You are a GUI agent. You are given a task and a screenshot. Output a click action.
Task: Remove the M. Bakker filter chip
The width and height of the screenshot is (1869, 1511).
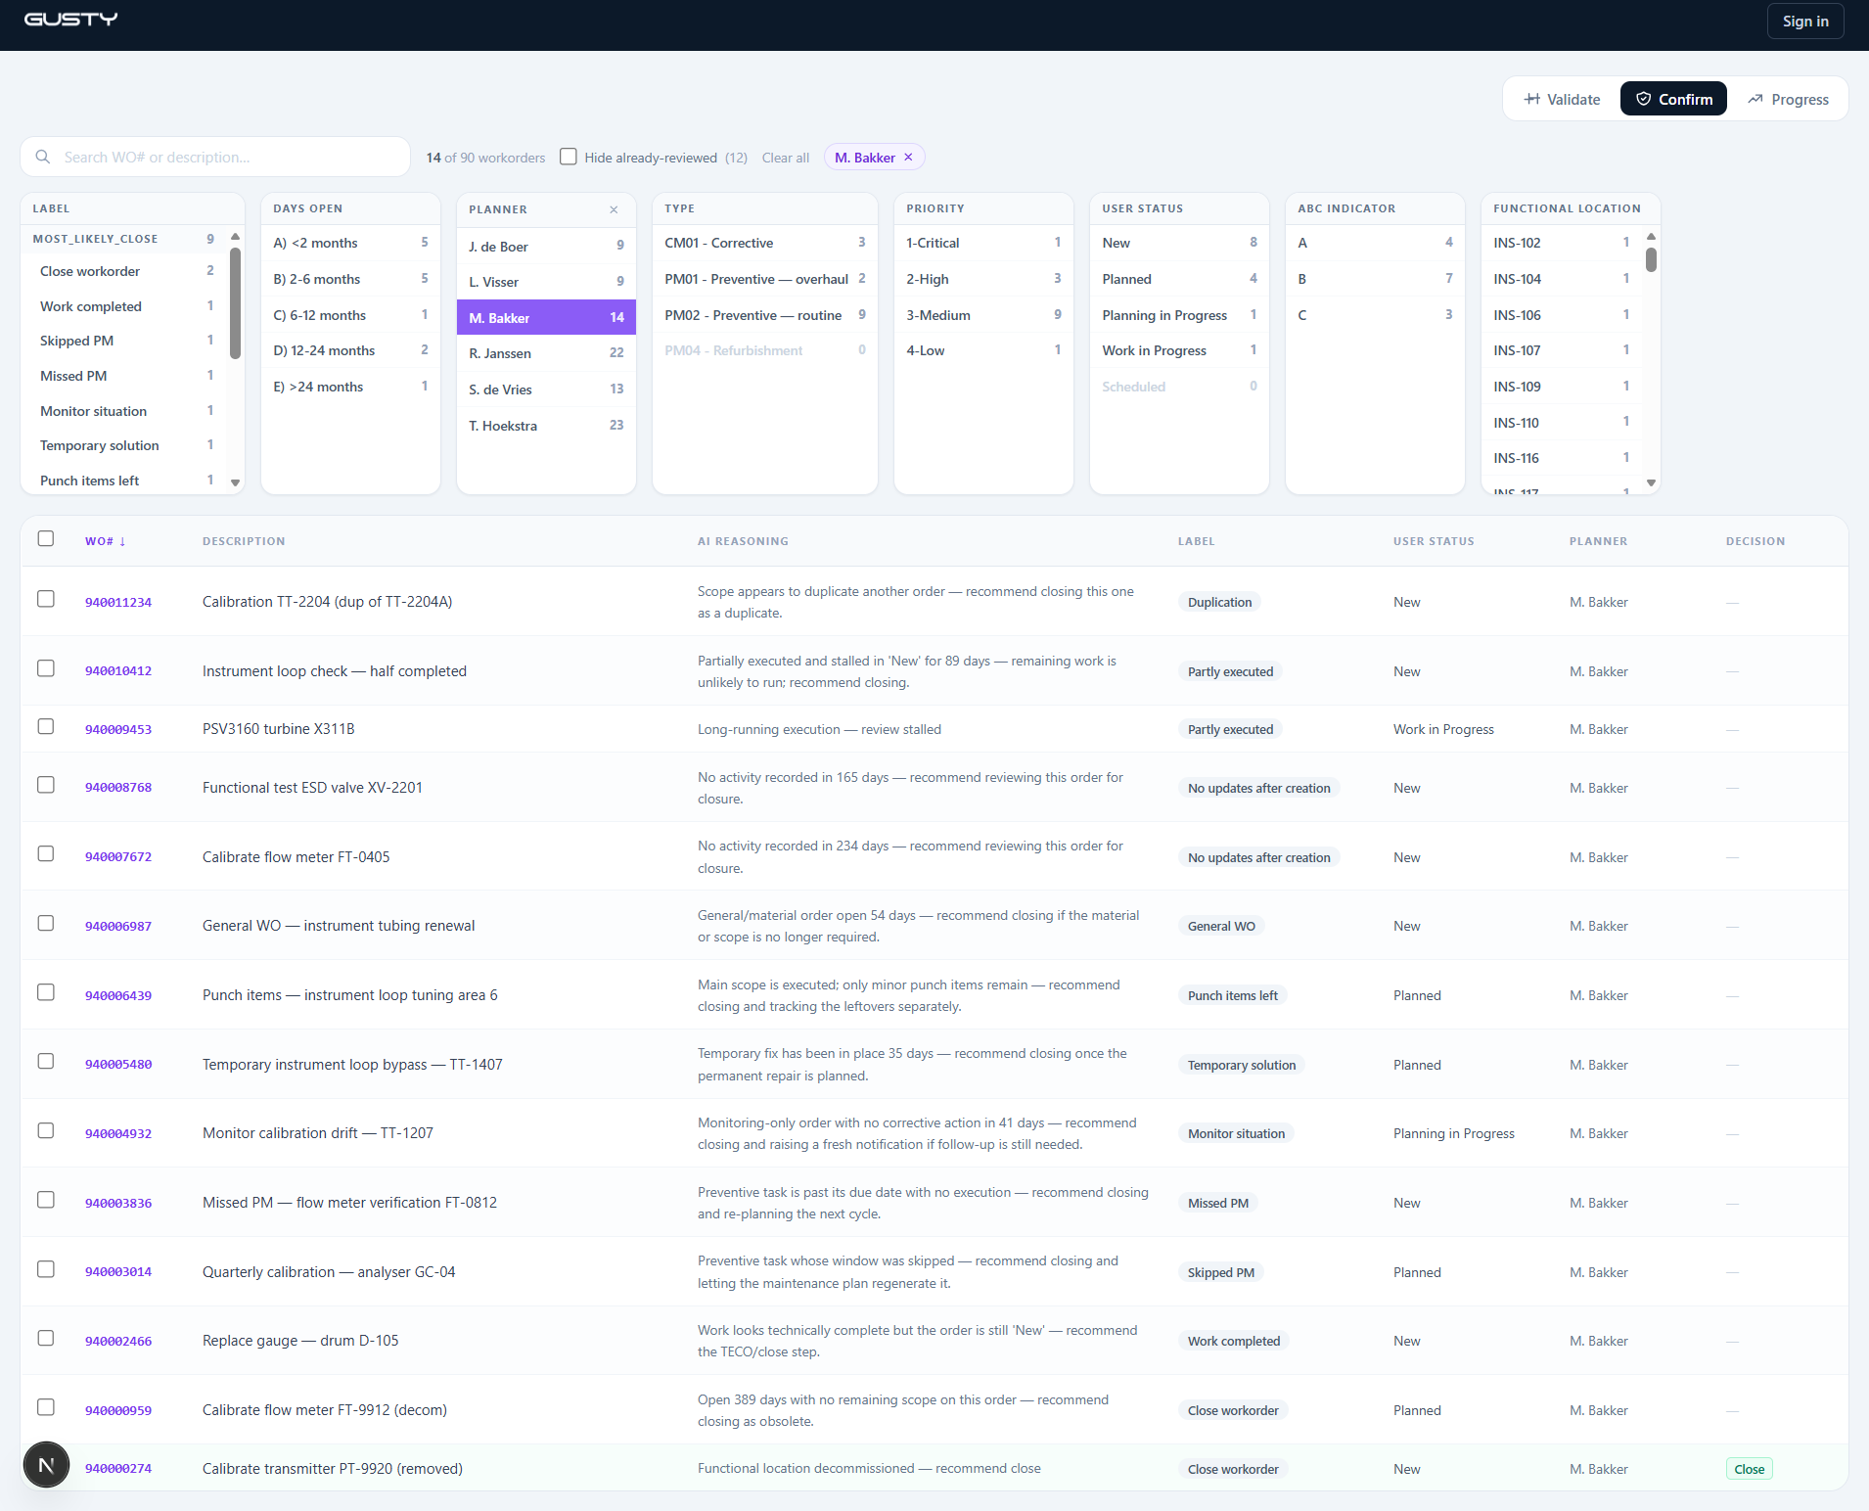pos(908,158)
